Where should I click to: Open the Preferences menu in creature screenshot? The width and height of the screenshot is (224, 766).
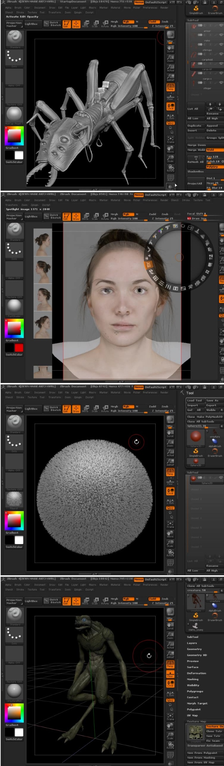pos(150,585)
